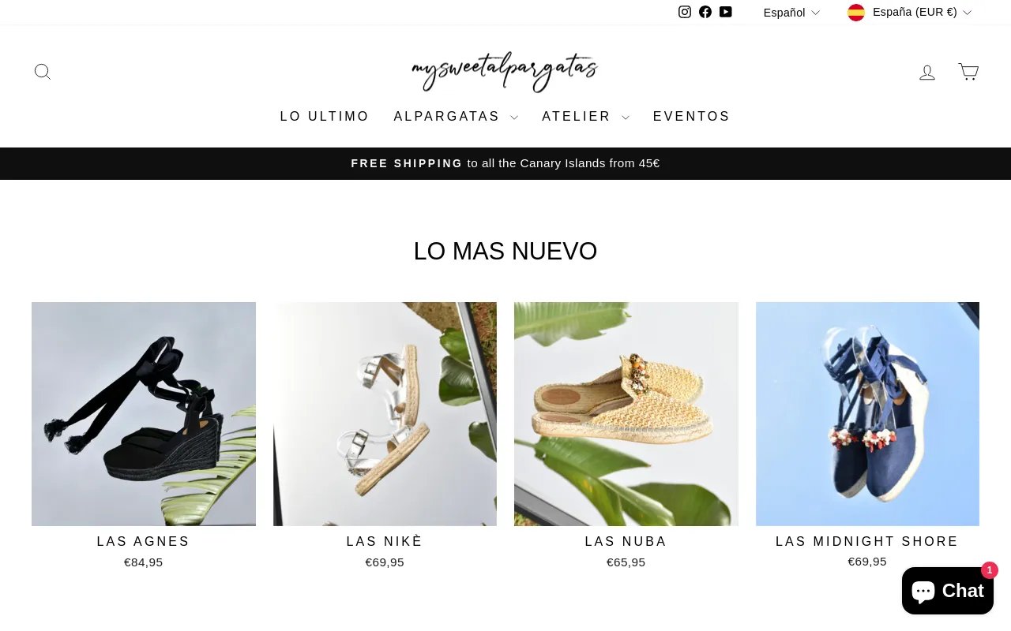Open the search magnifier icon

pos(43,72)
